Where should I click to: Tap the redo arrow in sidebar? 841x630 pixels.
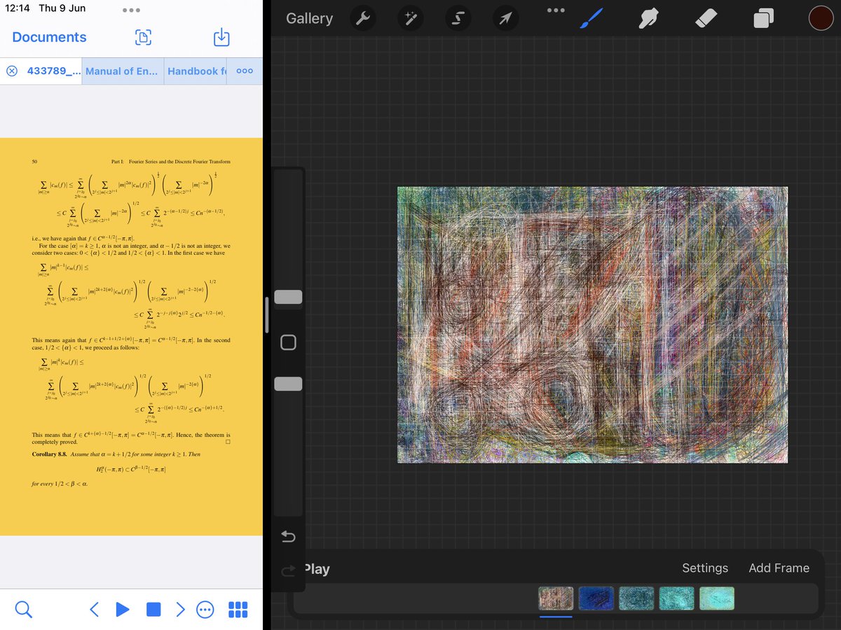coord(288,570)
